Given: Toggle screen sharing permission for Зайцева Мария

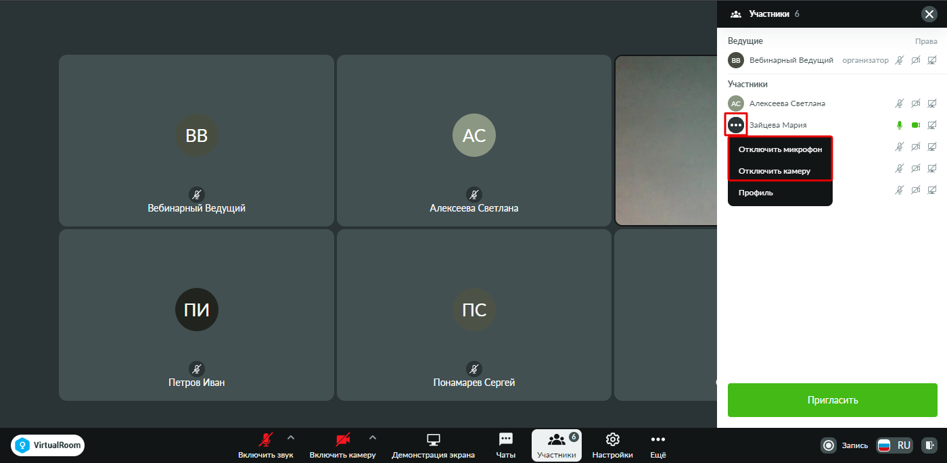Looking at the screenshot, I should pyautogui.click(x=932, y=125).
